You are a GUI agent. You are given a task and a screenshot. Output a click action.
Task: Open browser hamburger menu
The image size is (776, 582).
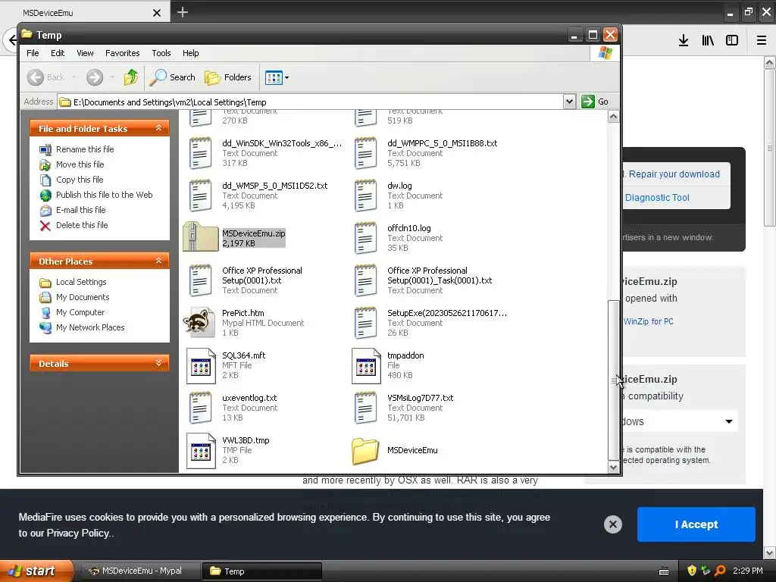click(761, 41)
